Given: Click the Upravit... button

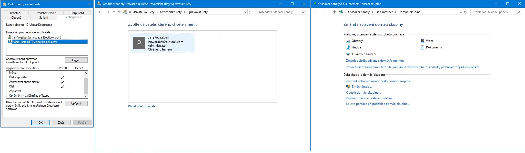Looking at the screenshot, I should [x=76, y=60].
